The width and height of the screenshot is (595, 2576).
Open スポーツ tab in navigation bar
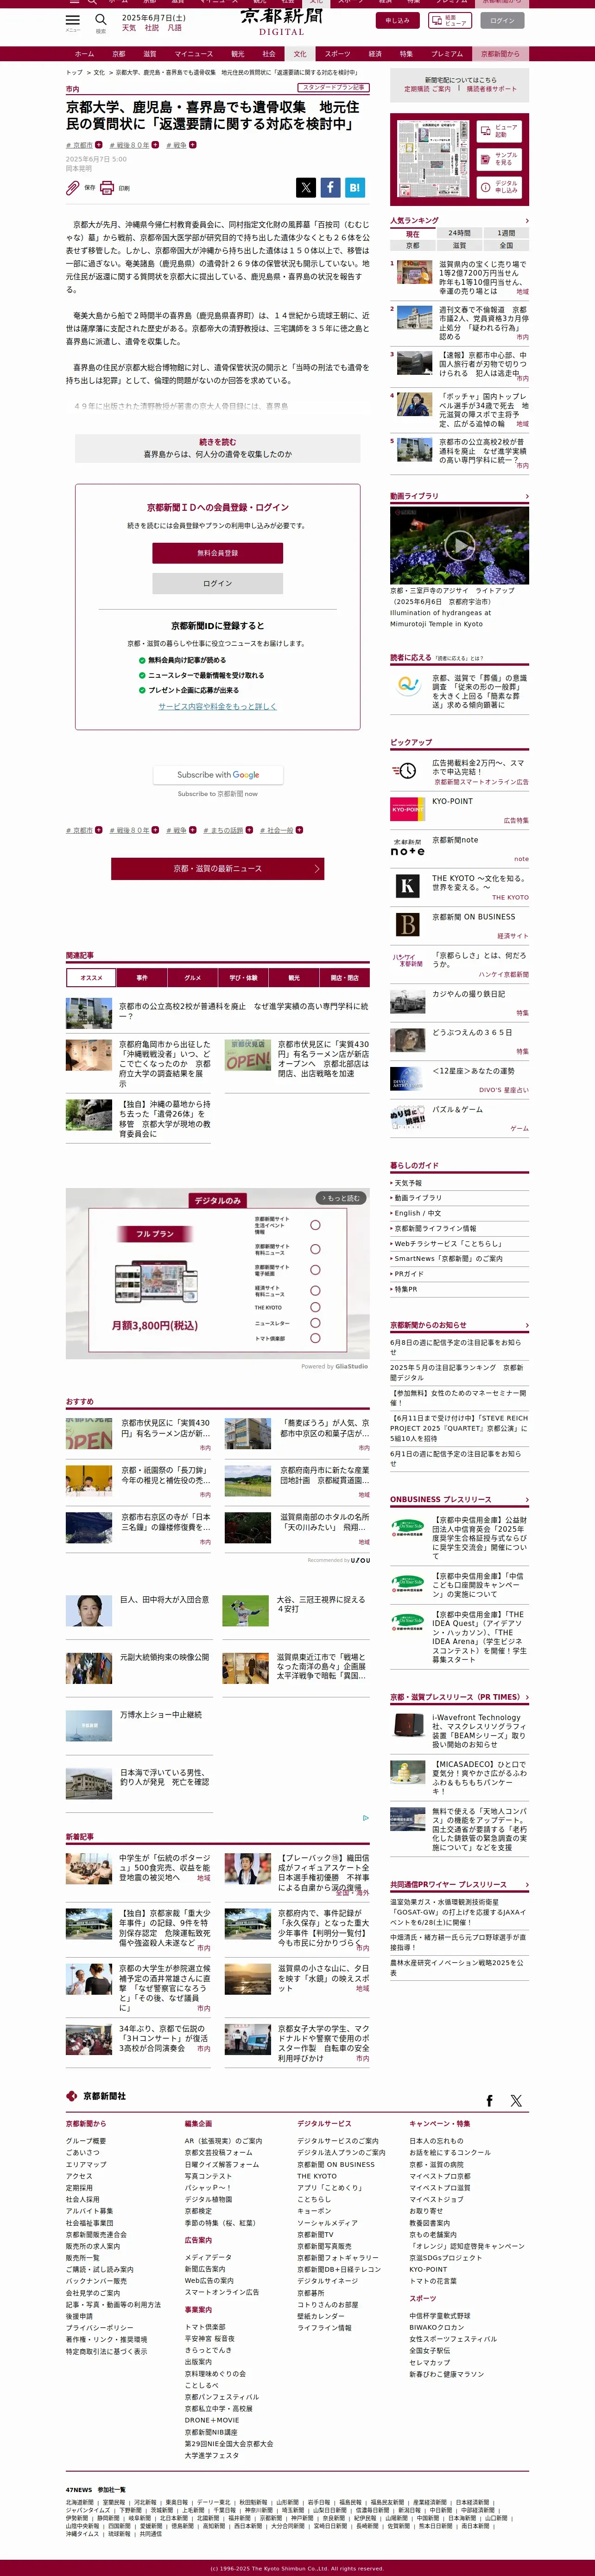pyautogui.click(x=337, y=54)
